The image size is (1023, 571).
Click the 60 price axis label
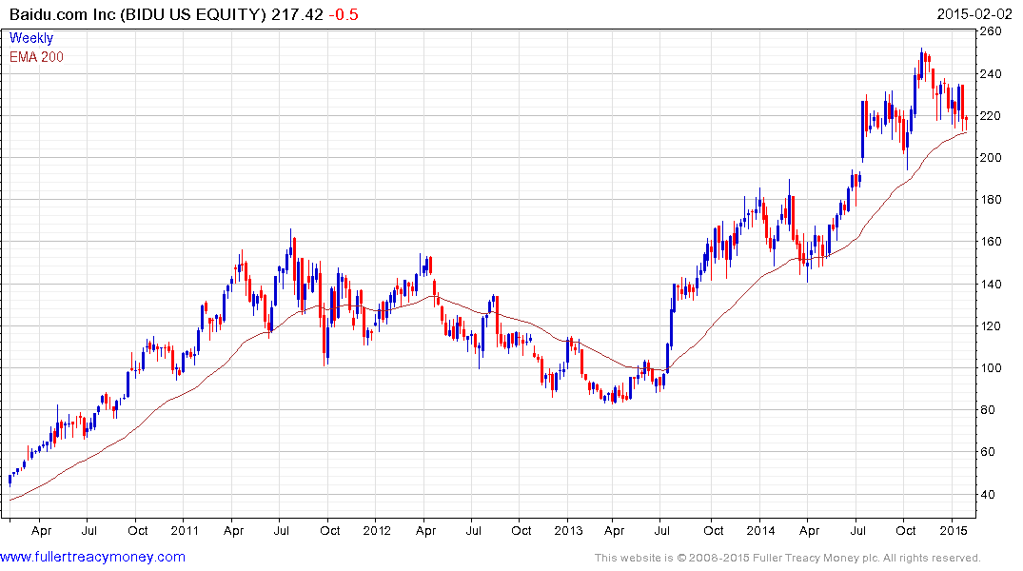tap(988, 452)
